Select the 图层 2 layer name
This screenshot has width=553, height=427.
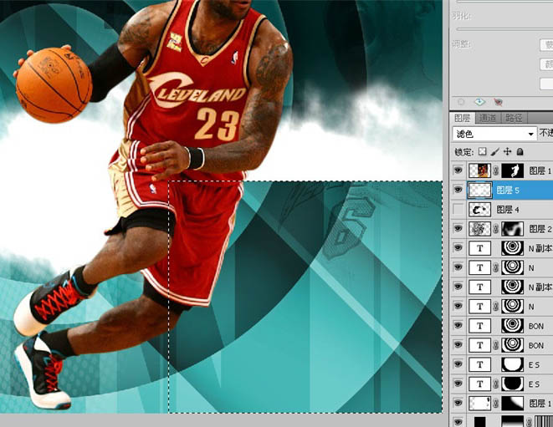pyautogui.click(x=540, y=229)
